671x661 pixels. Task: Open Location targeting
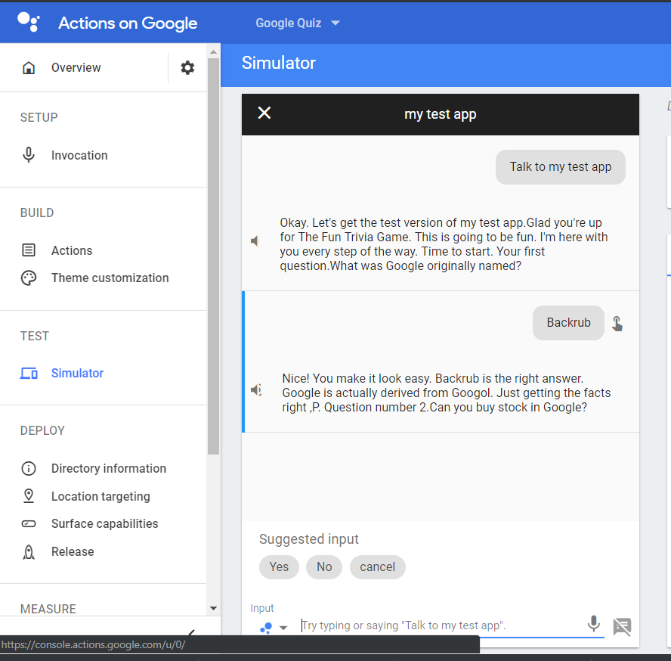pyautogui.click(x=100, y=496)
